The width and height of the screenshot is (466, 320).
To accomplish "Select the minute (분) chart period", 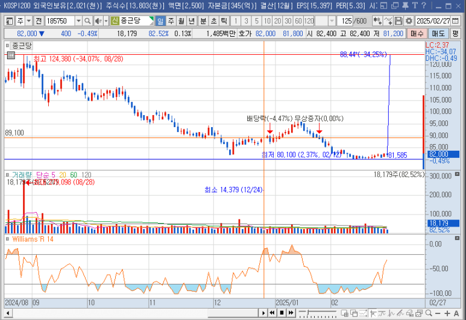I will 203,21.
